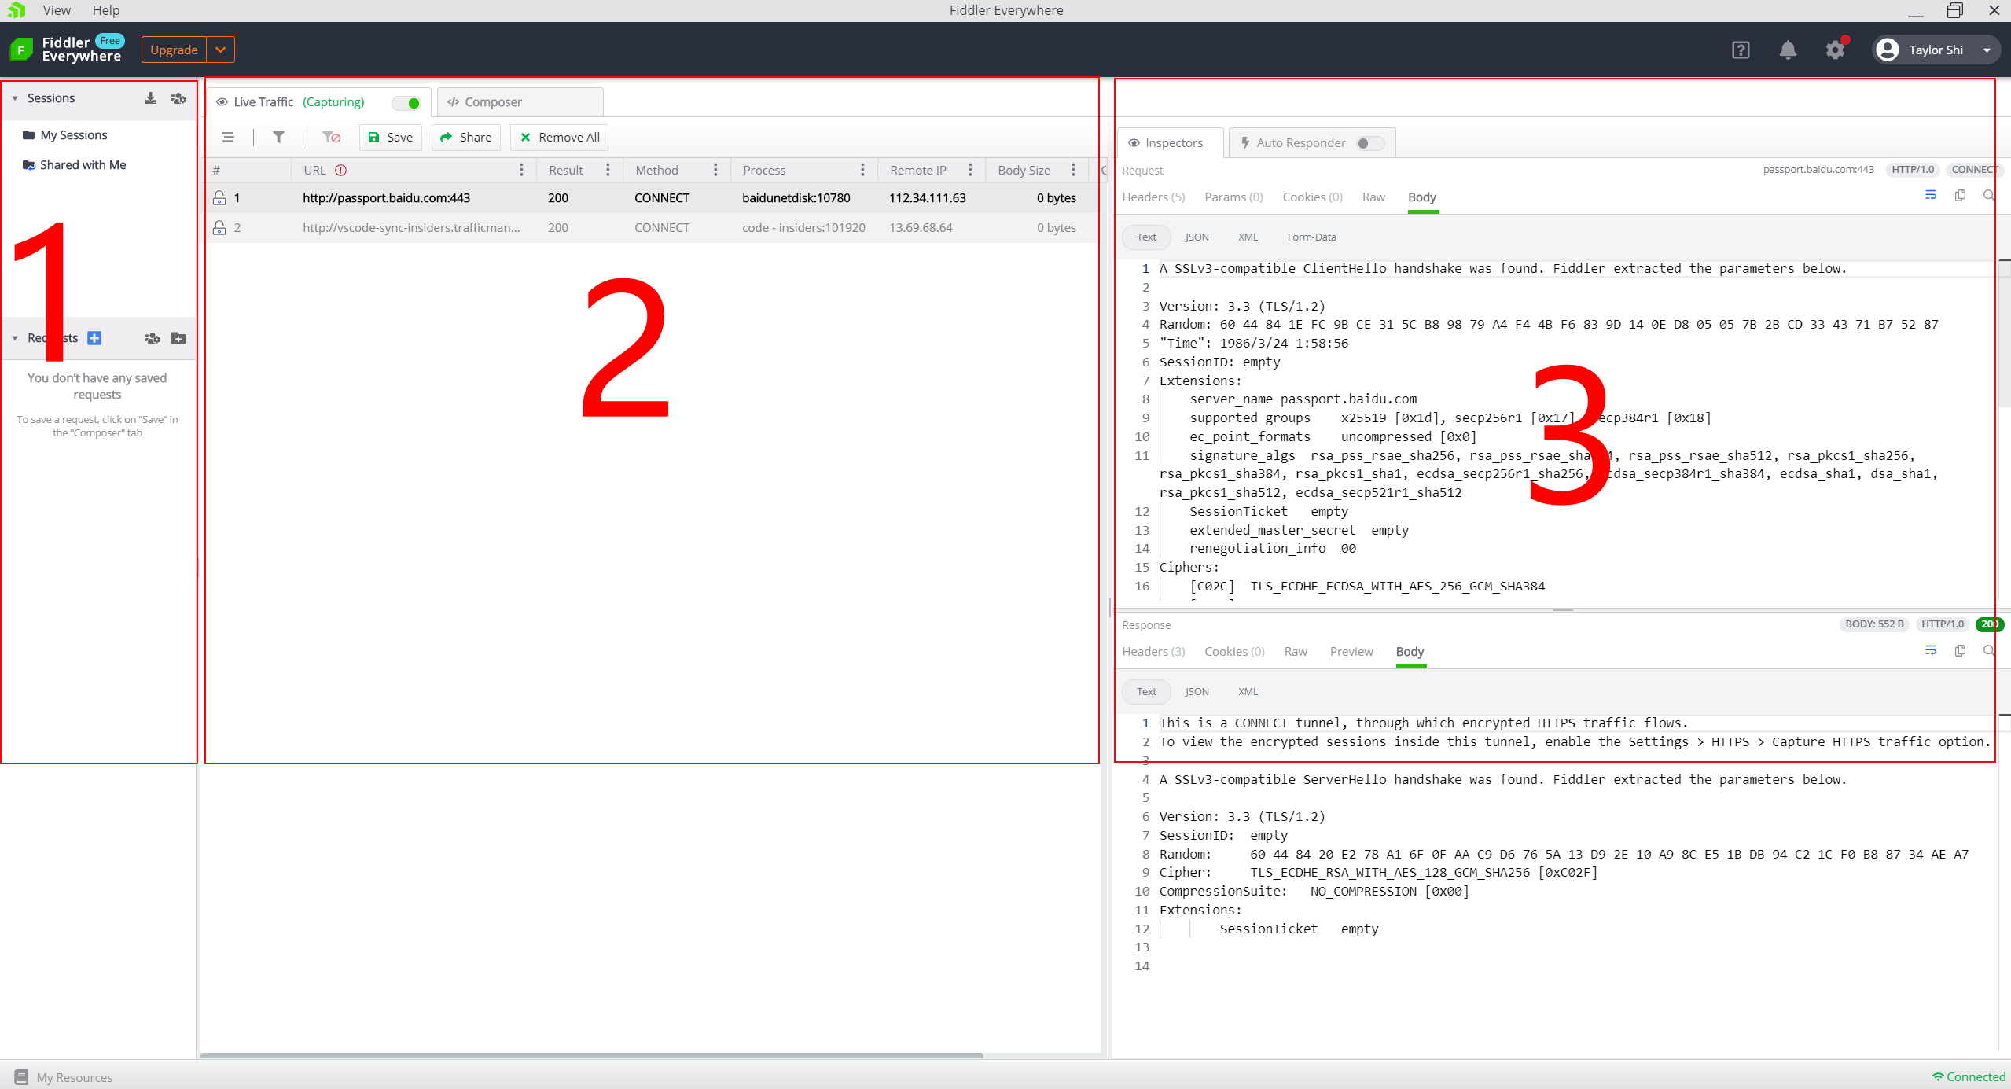The height and width of the screenshot is (1089, 2011).
Task: Click the Share button
Action: click(465, 137)
